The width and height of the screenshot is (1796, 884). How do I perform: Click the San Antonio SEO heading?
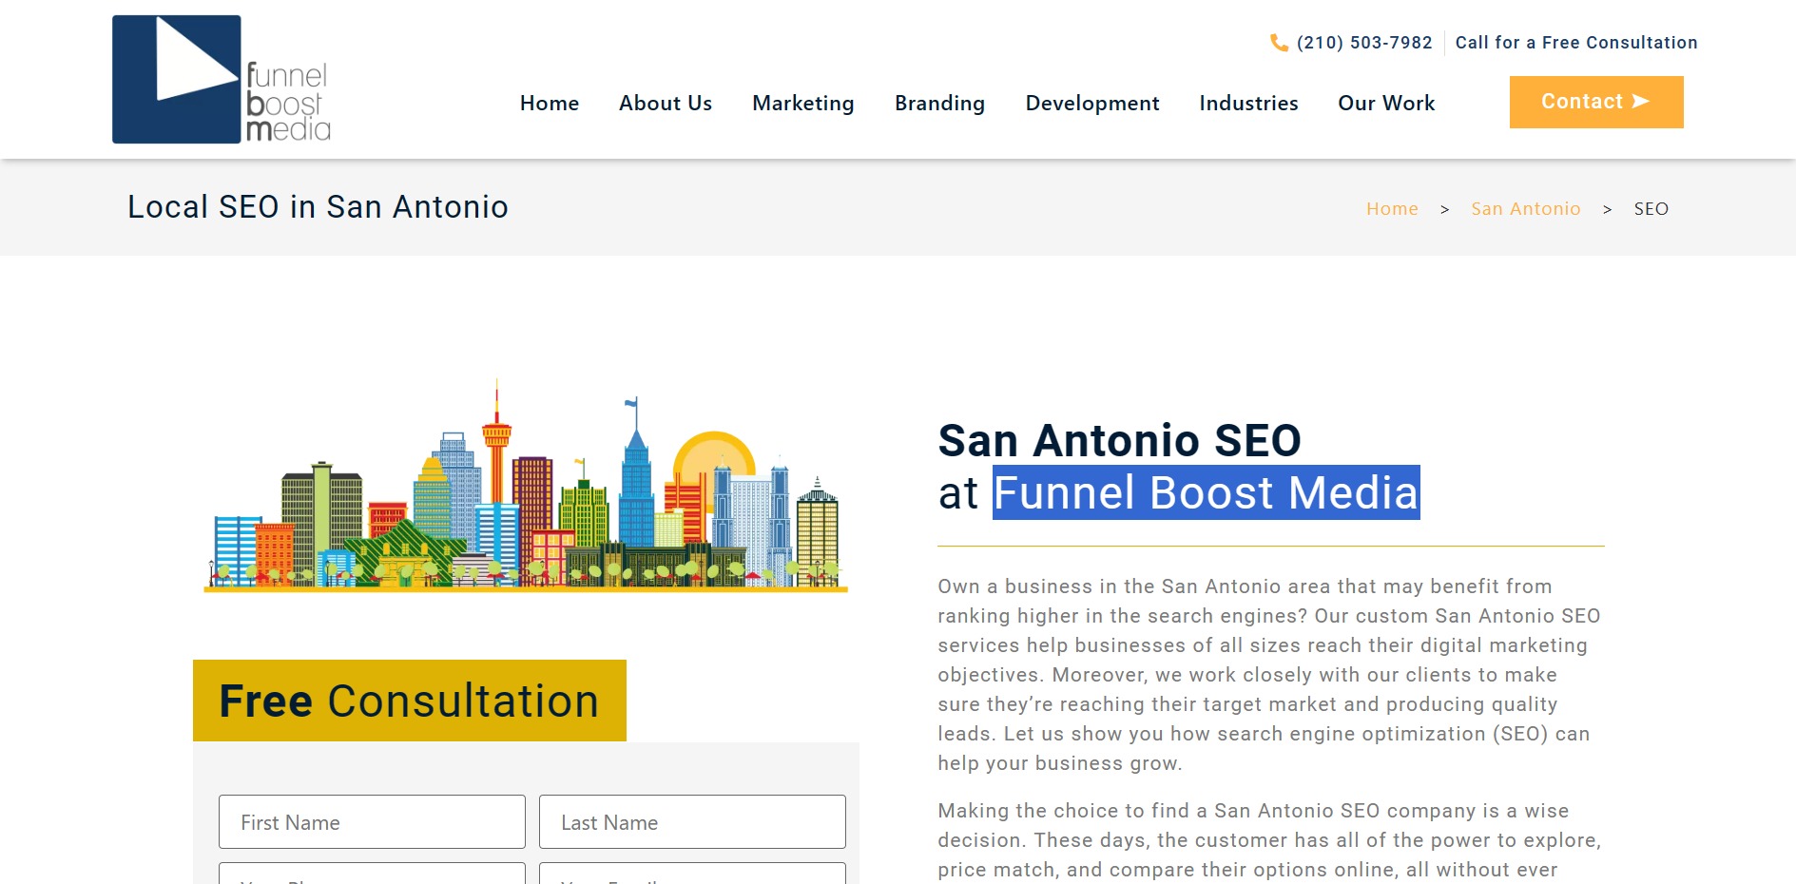pos(1119,440)
